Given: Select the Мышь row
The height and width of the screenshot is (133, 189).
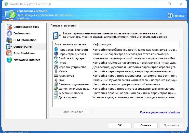Looking at the screenshot, I should tap(116, 71).
